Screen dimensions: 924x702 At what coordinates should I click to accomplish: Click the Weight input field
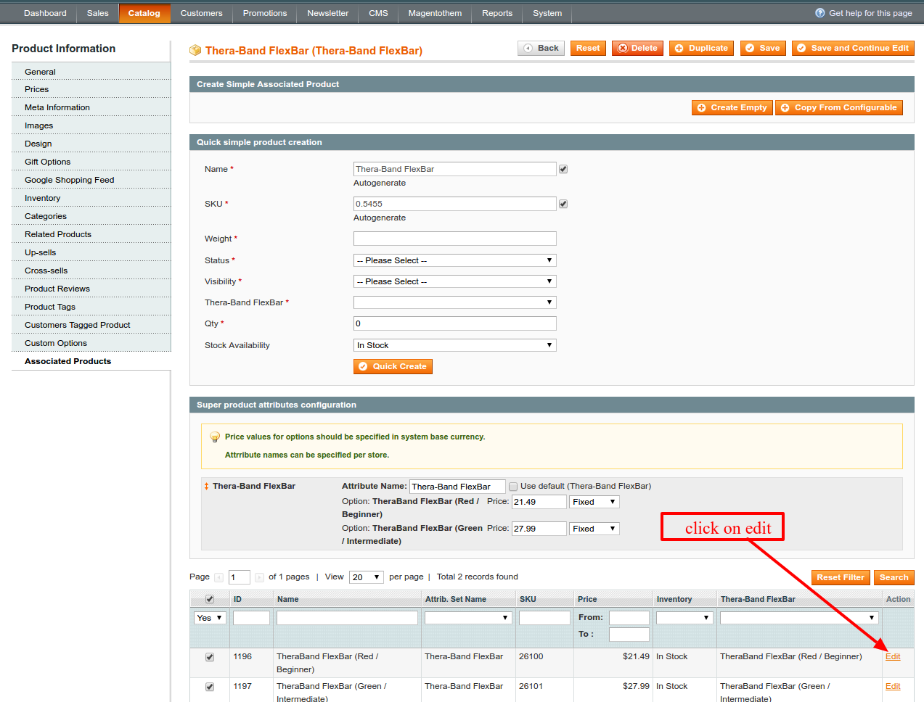point(455,239)
